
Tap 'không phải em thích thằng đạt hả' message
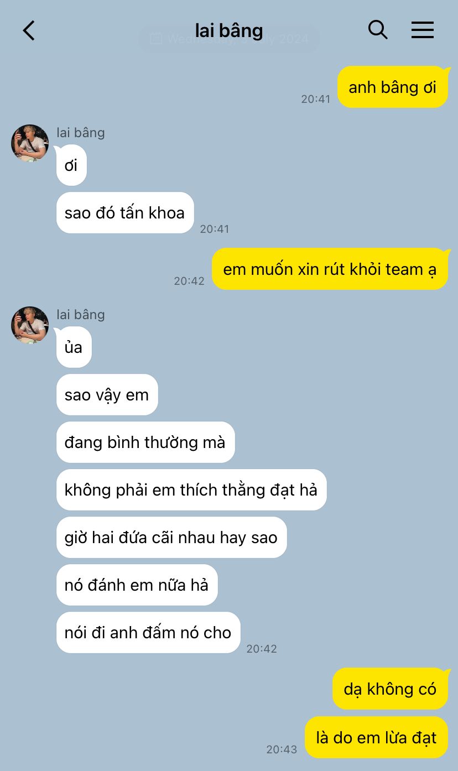[191, 490]
